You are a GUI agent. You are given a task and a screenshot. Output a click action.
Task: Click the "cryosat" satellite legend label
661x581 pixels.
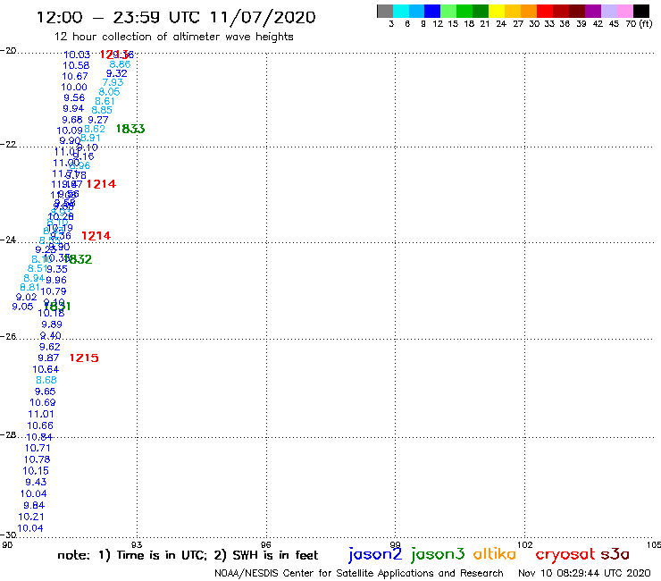tap(565, 553)
